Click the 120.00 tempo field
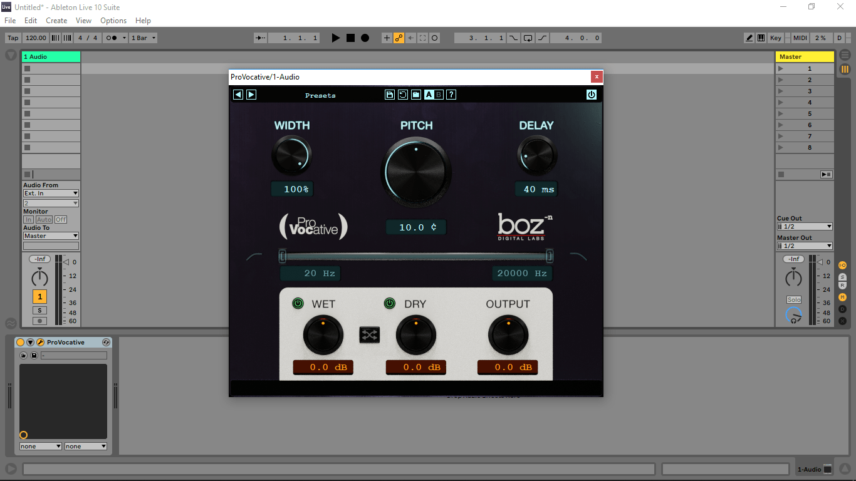Viewport: 856px width, 481px height. pyautogui.click(x=36, y=38)
